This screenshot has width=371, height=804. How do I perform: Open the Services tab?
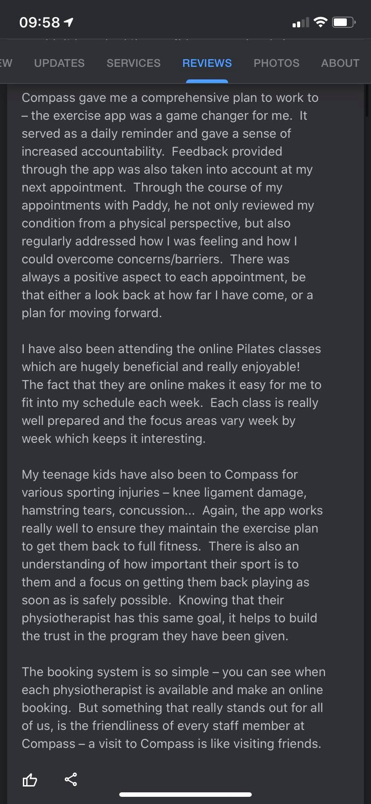pyautogui.click(x=134, y=63)
